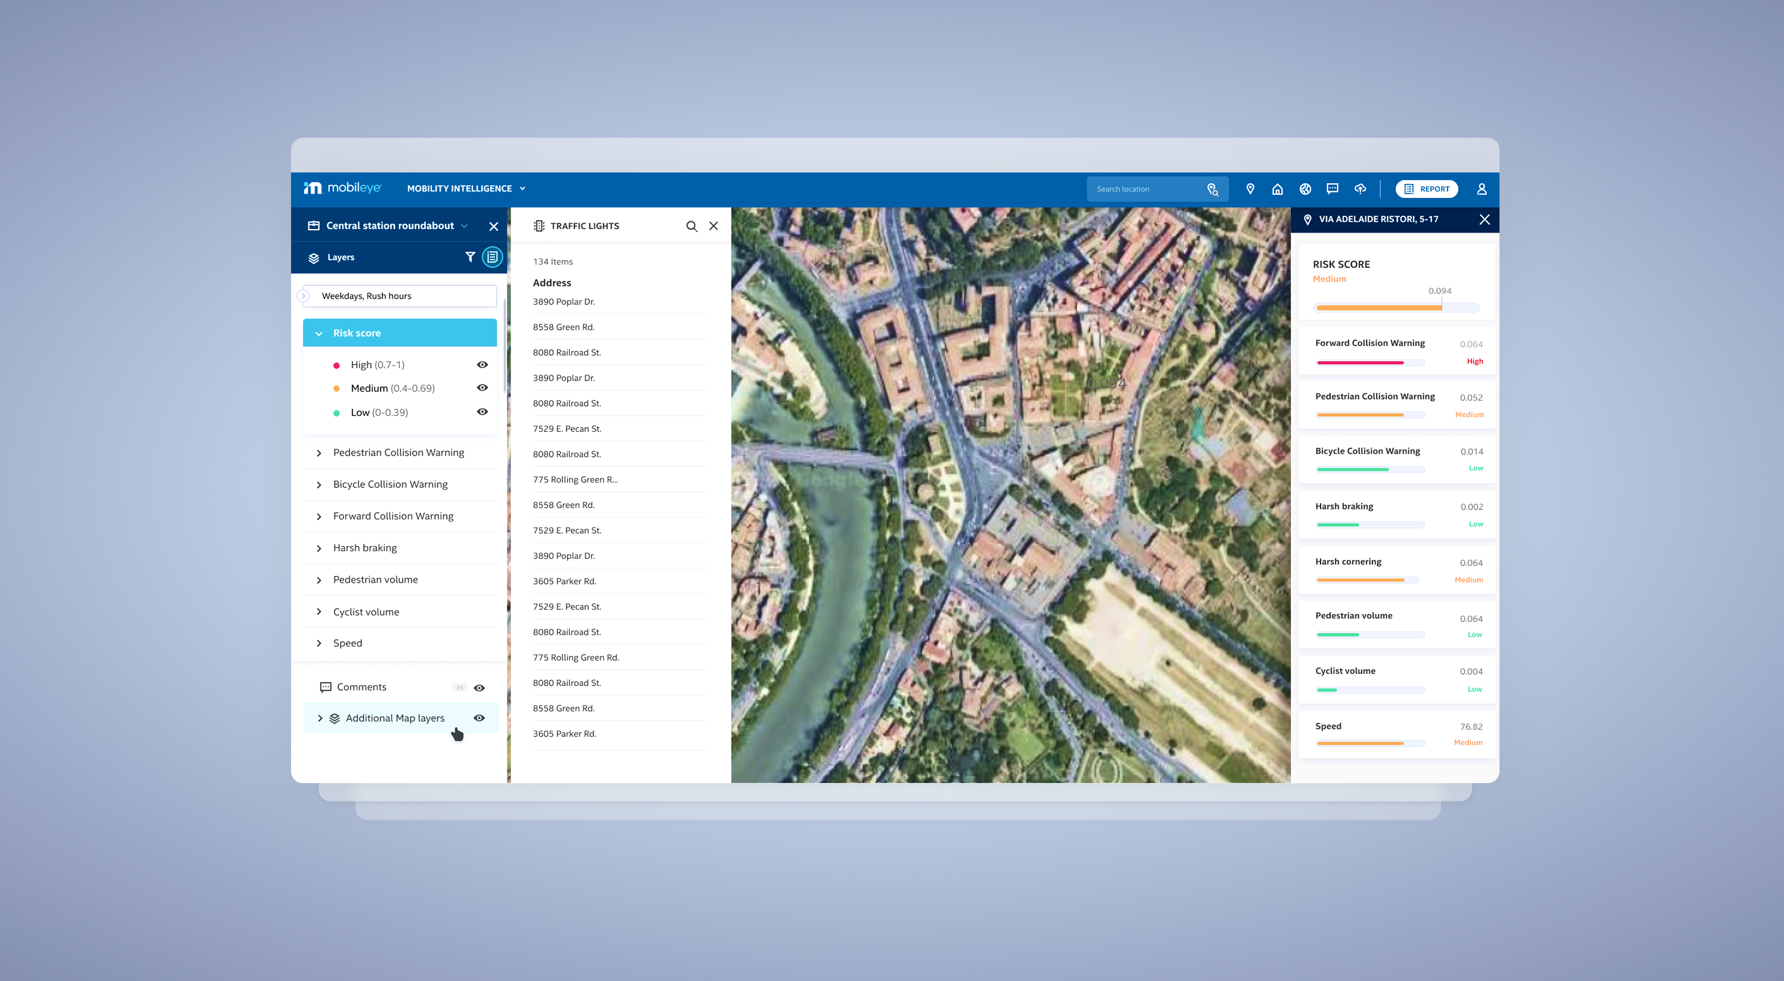Hide the Comments layer
This screenshot has height=981, width=1784.
478,688
